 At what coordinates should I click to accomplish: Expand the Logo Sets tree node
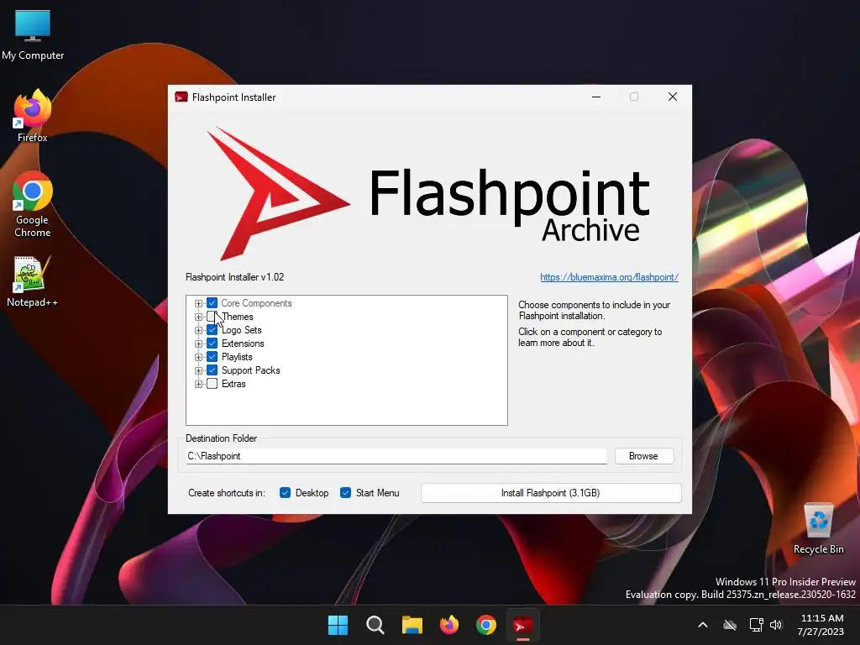(x=198, y=330)
